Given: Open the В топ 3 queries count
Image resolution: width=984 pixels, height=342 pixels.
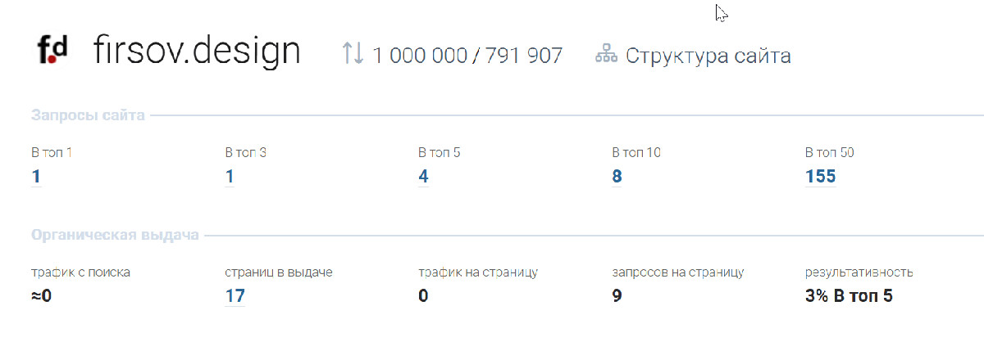Looking at the screenshot, I should coord(230,176).
